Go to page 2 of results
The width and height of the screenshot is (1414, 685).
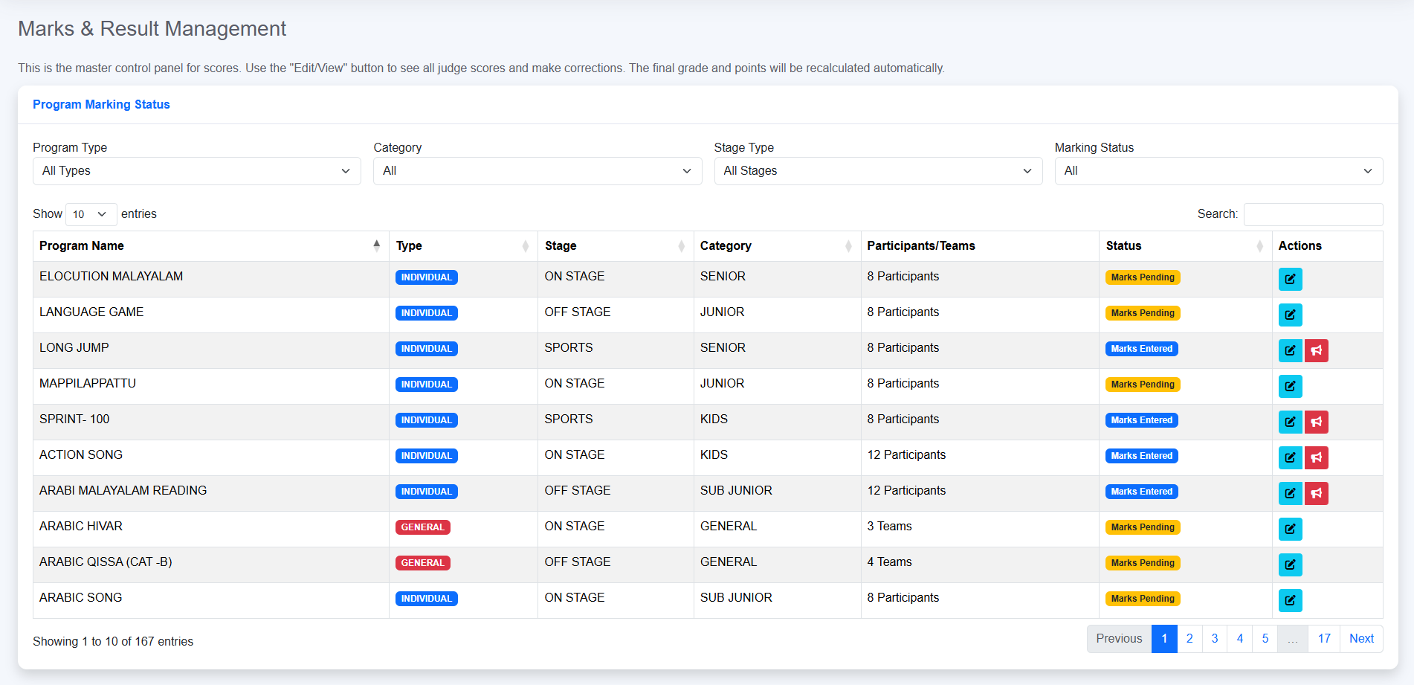click(1189, 639)
